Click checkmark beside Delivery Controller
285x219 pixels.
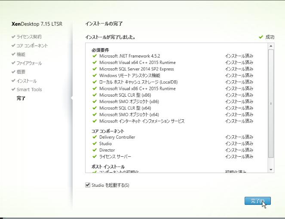tap(95, 137)
